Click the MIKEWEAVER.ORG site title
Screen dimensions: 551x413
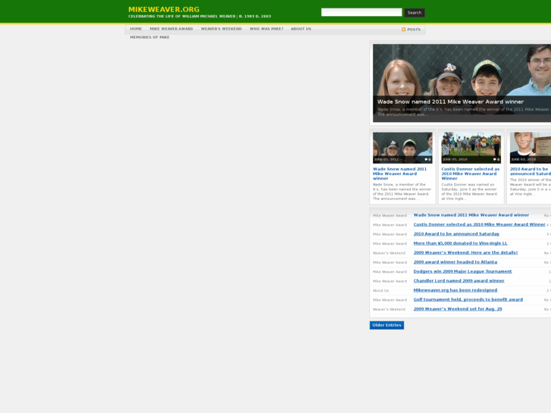(x=164, y=9)
